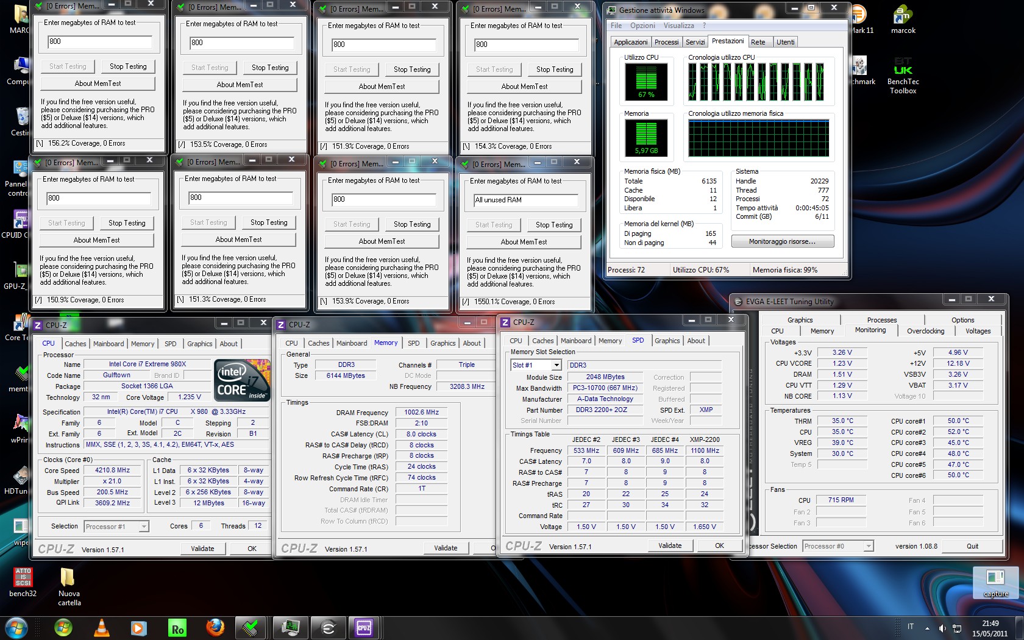This screenshot has height=640, width=1024.
Task: Click the All unused RAM input field
Action: click(526, 200)
